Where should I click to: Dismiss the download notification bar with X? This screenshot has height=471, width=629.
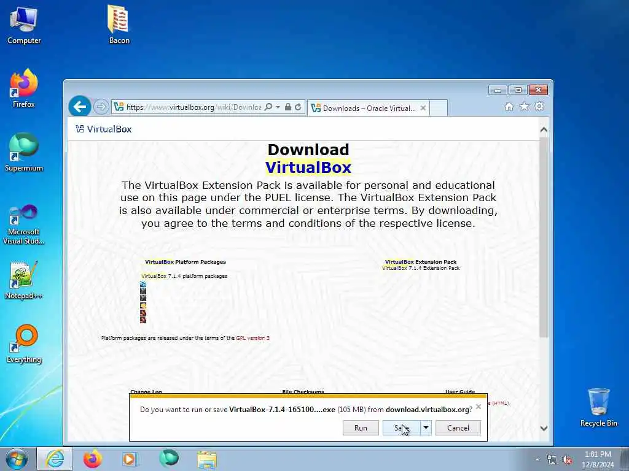[x=478, y=407]
